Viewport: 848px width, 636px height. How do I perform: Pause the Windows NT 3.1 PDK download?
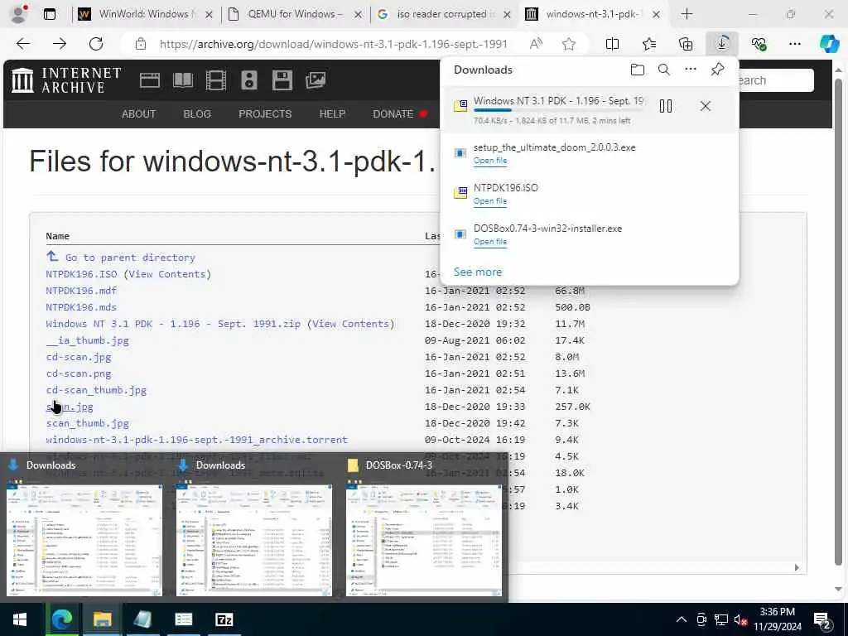[666, 106]
